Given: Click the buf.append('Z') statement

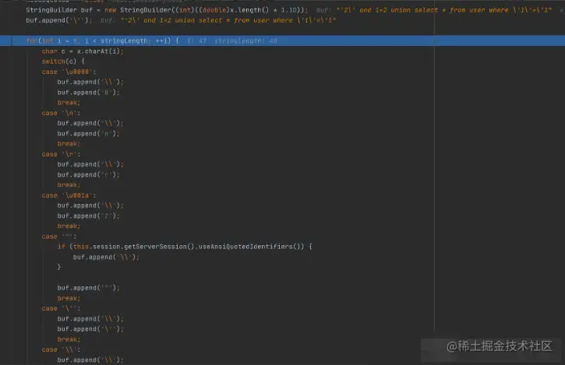Looking at the screenshot, I should tap(88, 216).
